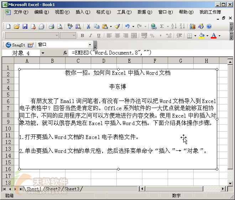Click the Print icon
This screenshot has height=200, width=235.
51,26
